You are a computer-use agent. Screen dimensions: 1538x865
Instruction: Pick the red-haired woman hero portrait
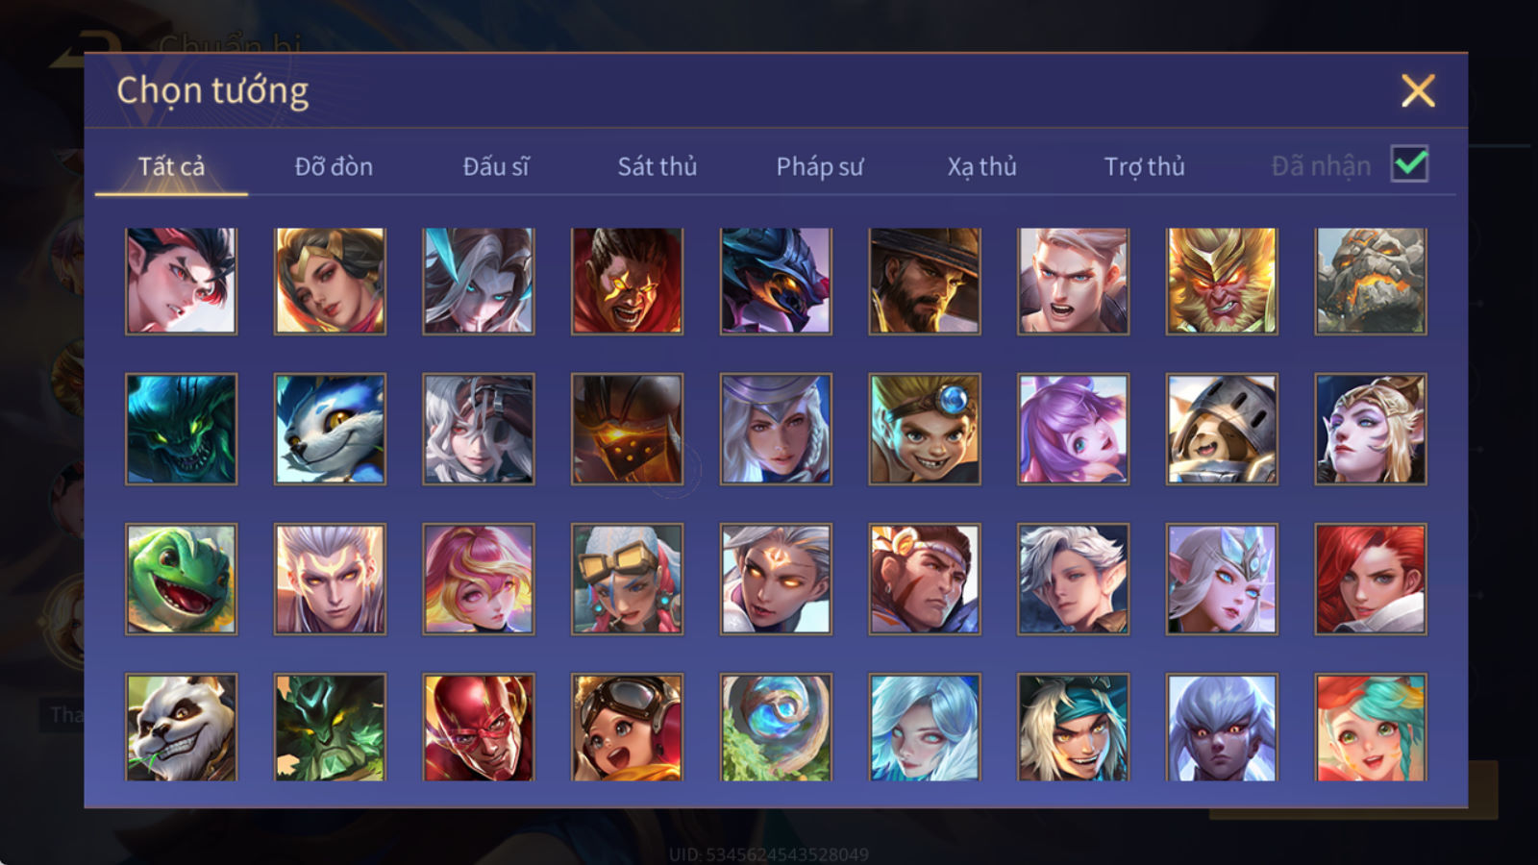[x=1371, y=579]
